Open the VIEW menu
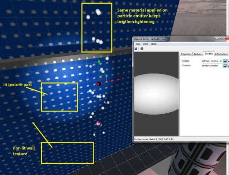Viewport: 229px width, 175px height. (x=145, y=44)
